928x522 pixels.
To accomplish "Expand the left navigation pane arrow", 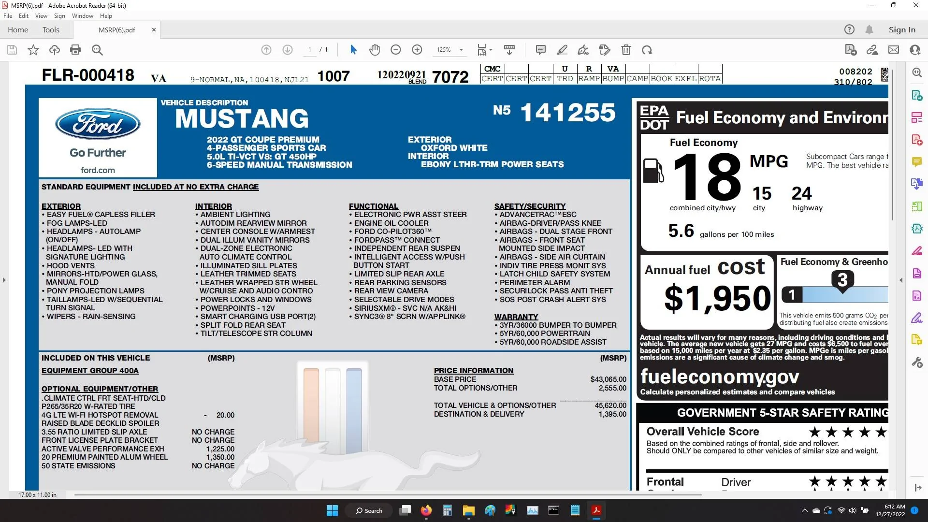I will [4, 280].
